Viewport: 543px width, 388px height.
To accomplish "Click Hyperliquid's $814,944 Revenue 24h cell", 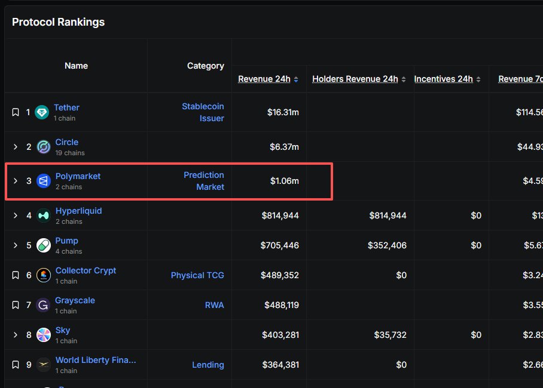I will pyautogui.click(x=280, y=215).
